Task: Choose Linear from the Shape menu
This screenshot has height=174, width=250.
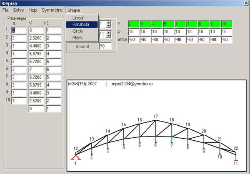Action: [x=78, y=18]
